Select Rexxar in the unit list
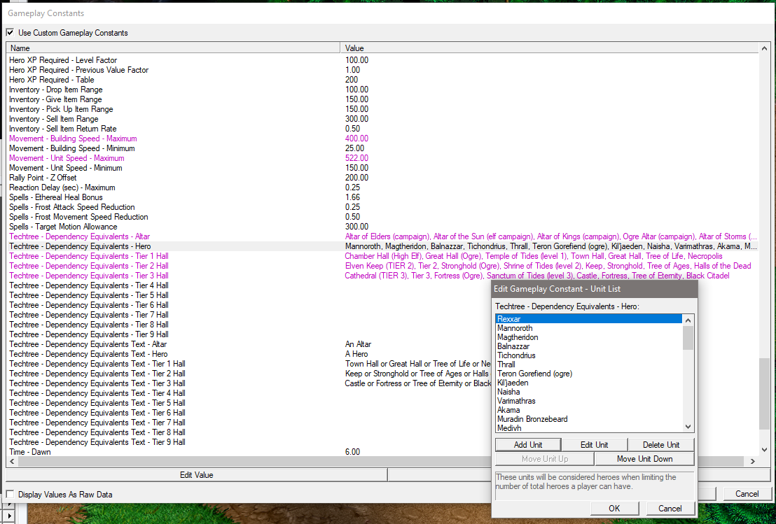 [589, 319]
